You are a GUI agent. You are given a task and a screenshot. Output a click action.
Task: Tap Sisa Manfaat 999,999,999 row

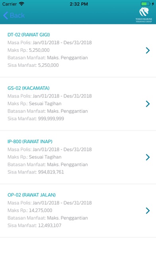[36, 119]
